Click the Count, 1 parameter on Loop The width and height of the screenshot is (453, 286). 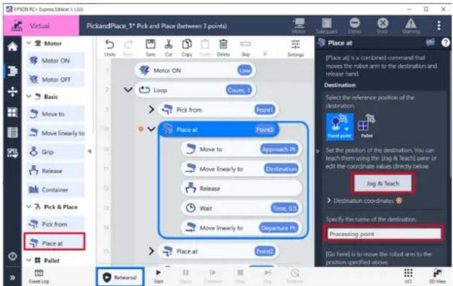(x=239, y=90)
